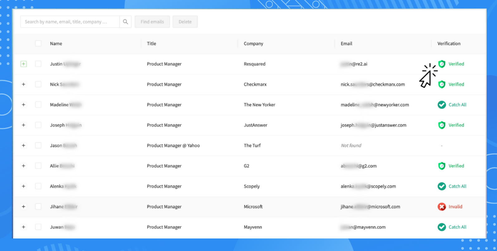Click the microsoft.com email address

[370, 207]
